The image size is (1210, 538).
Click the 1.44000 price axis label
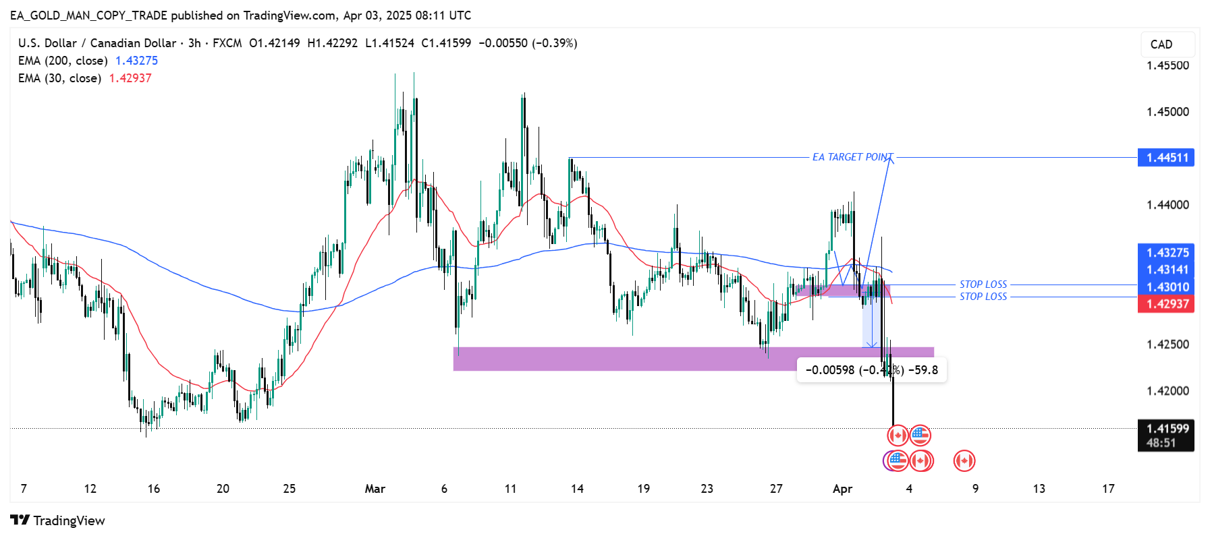tap(1167, 205)
